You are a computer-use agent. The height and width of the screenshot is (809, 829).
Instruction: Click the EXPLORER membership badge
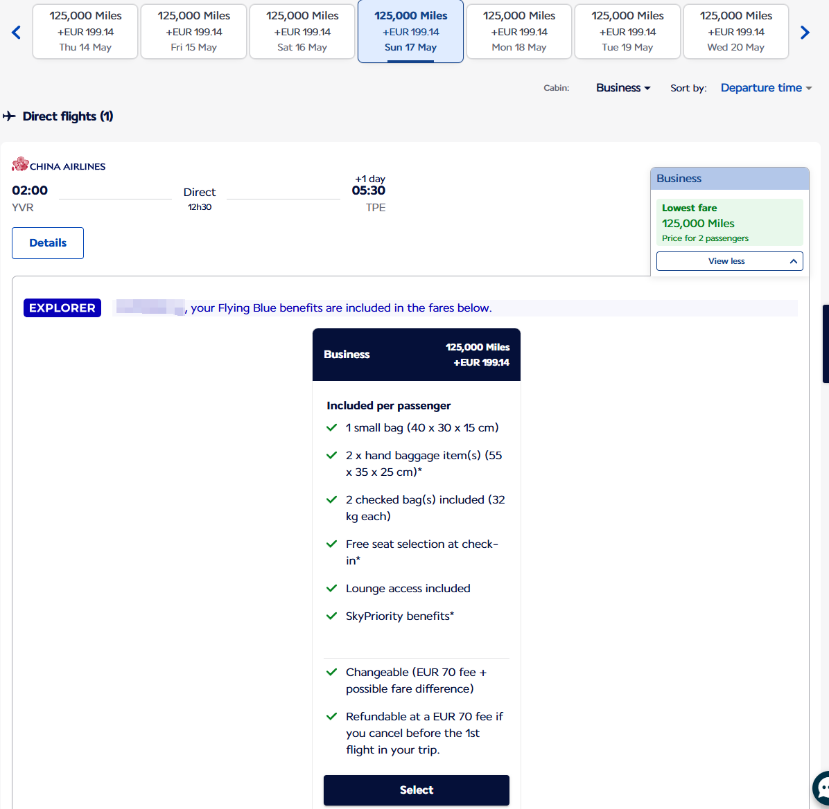click(x=62, y=308)
